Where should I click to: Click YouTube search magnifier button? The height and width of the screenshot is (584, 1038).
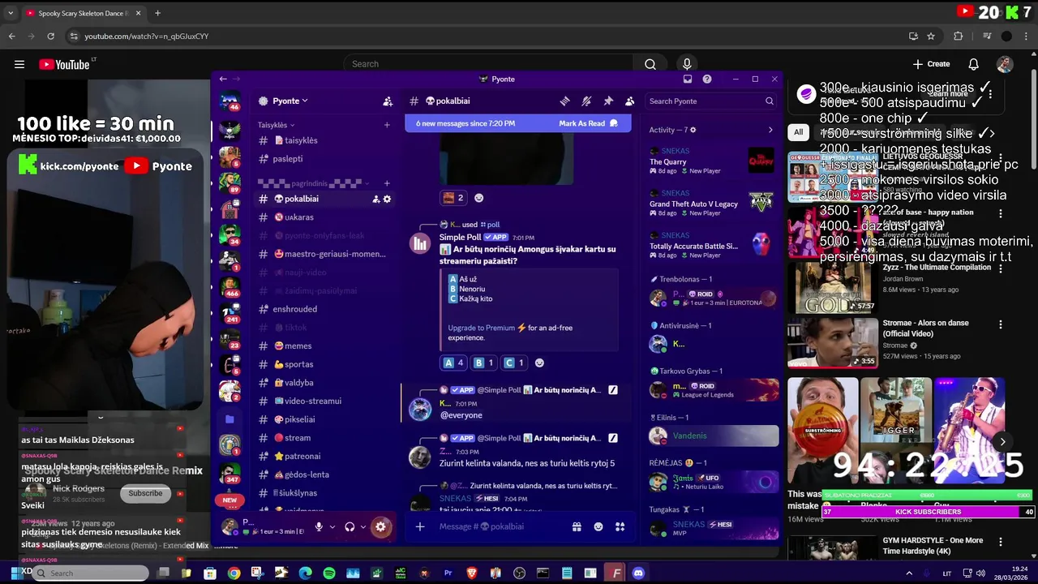650,64
